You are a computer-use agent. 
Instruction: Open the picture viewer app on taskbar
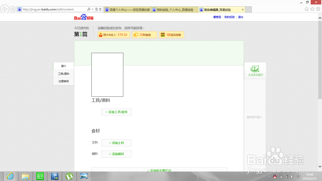click(x=84, y=176)
